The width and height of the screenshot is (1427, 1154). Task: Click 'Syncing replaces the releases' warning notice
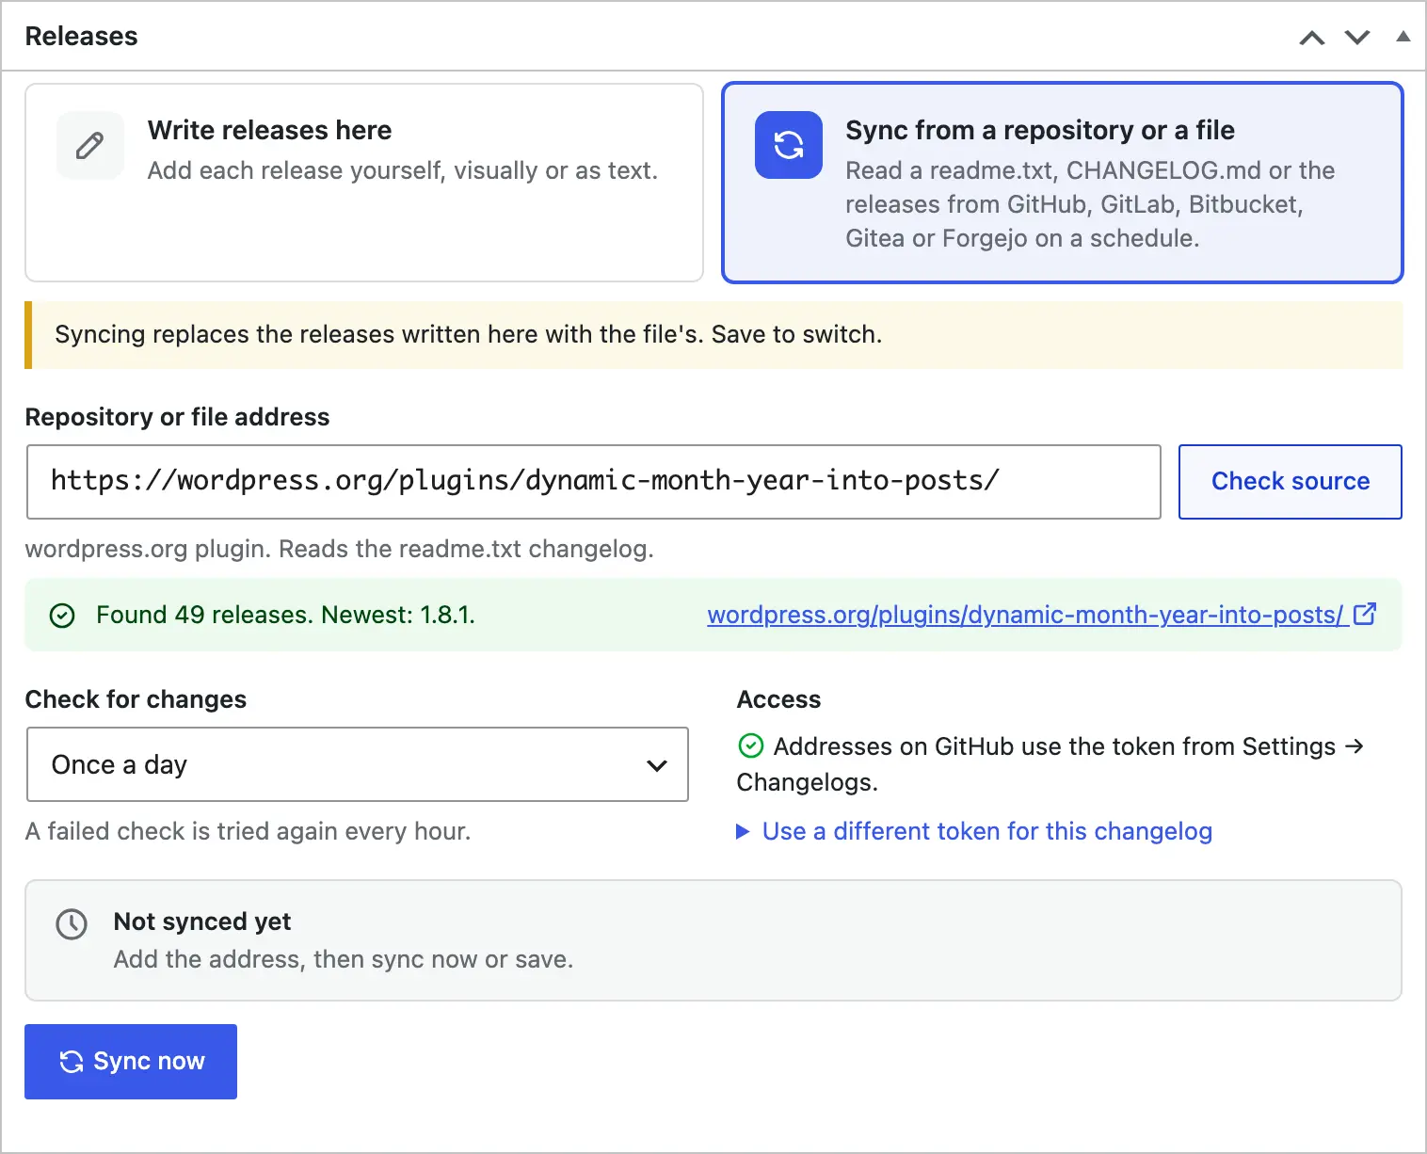713,335
